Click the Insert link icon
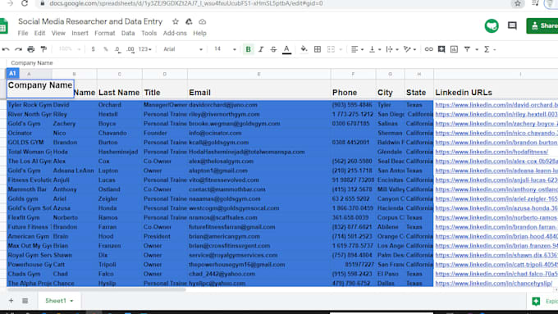 (428, 49)
